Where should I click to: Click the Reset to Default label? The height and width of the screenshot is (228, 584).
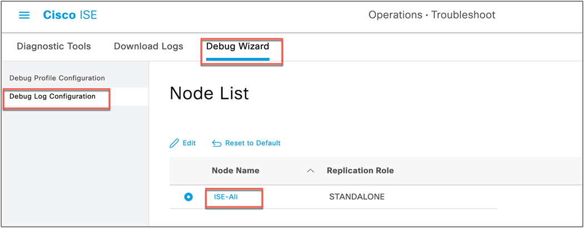pyautogui.click(x=253, y=143)
